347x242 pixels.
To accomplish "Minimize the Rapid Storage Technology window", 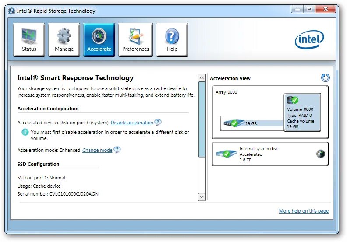I will (x=297, y=9).
